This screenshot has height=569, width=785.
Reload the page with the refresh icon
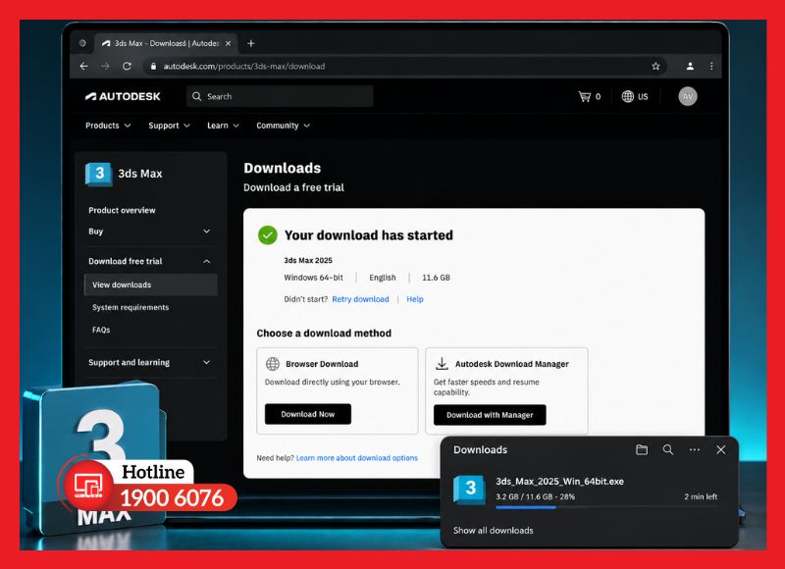128,66
